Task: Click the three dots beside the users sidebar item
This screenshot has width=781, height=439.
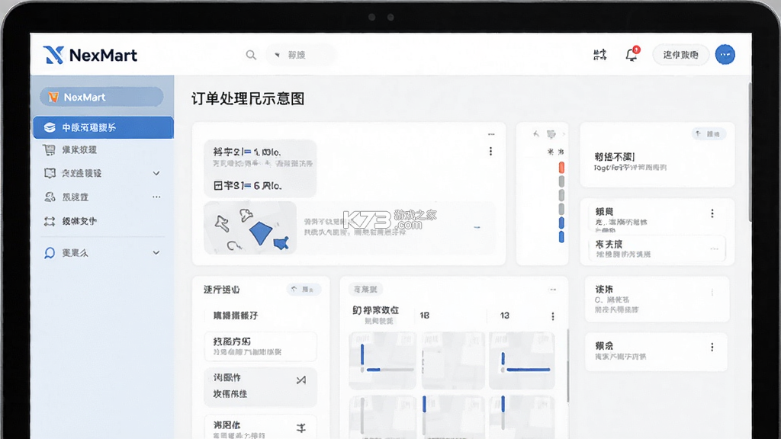Action: tap(156, 197)
